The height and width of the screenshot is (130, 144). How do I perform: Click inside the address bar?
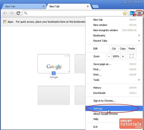pos(75,13)
